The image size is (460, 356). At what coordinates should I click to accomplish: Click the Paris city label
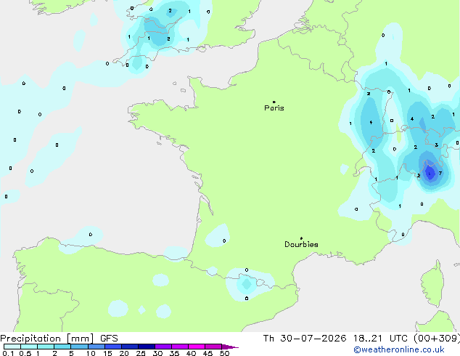coord(274,108)
